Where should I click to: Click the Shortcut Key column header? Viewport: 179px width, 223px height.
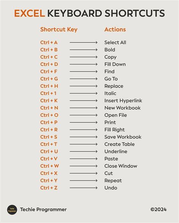pos(59,30)
